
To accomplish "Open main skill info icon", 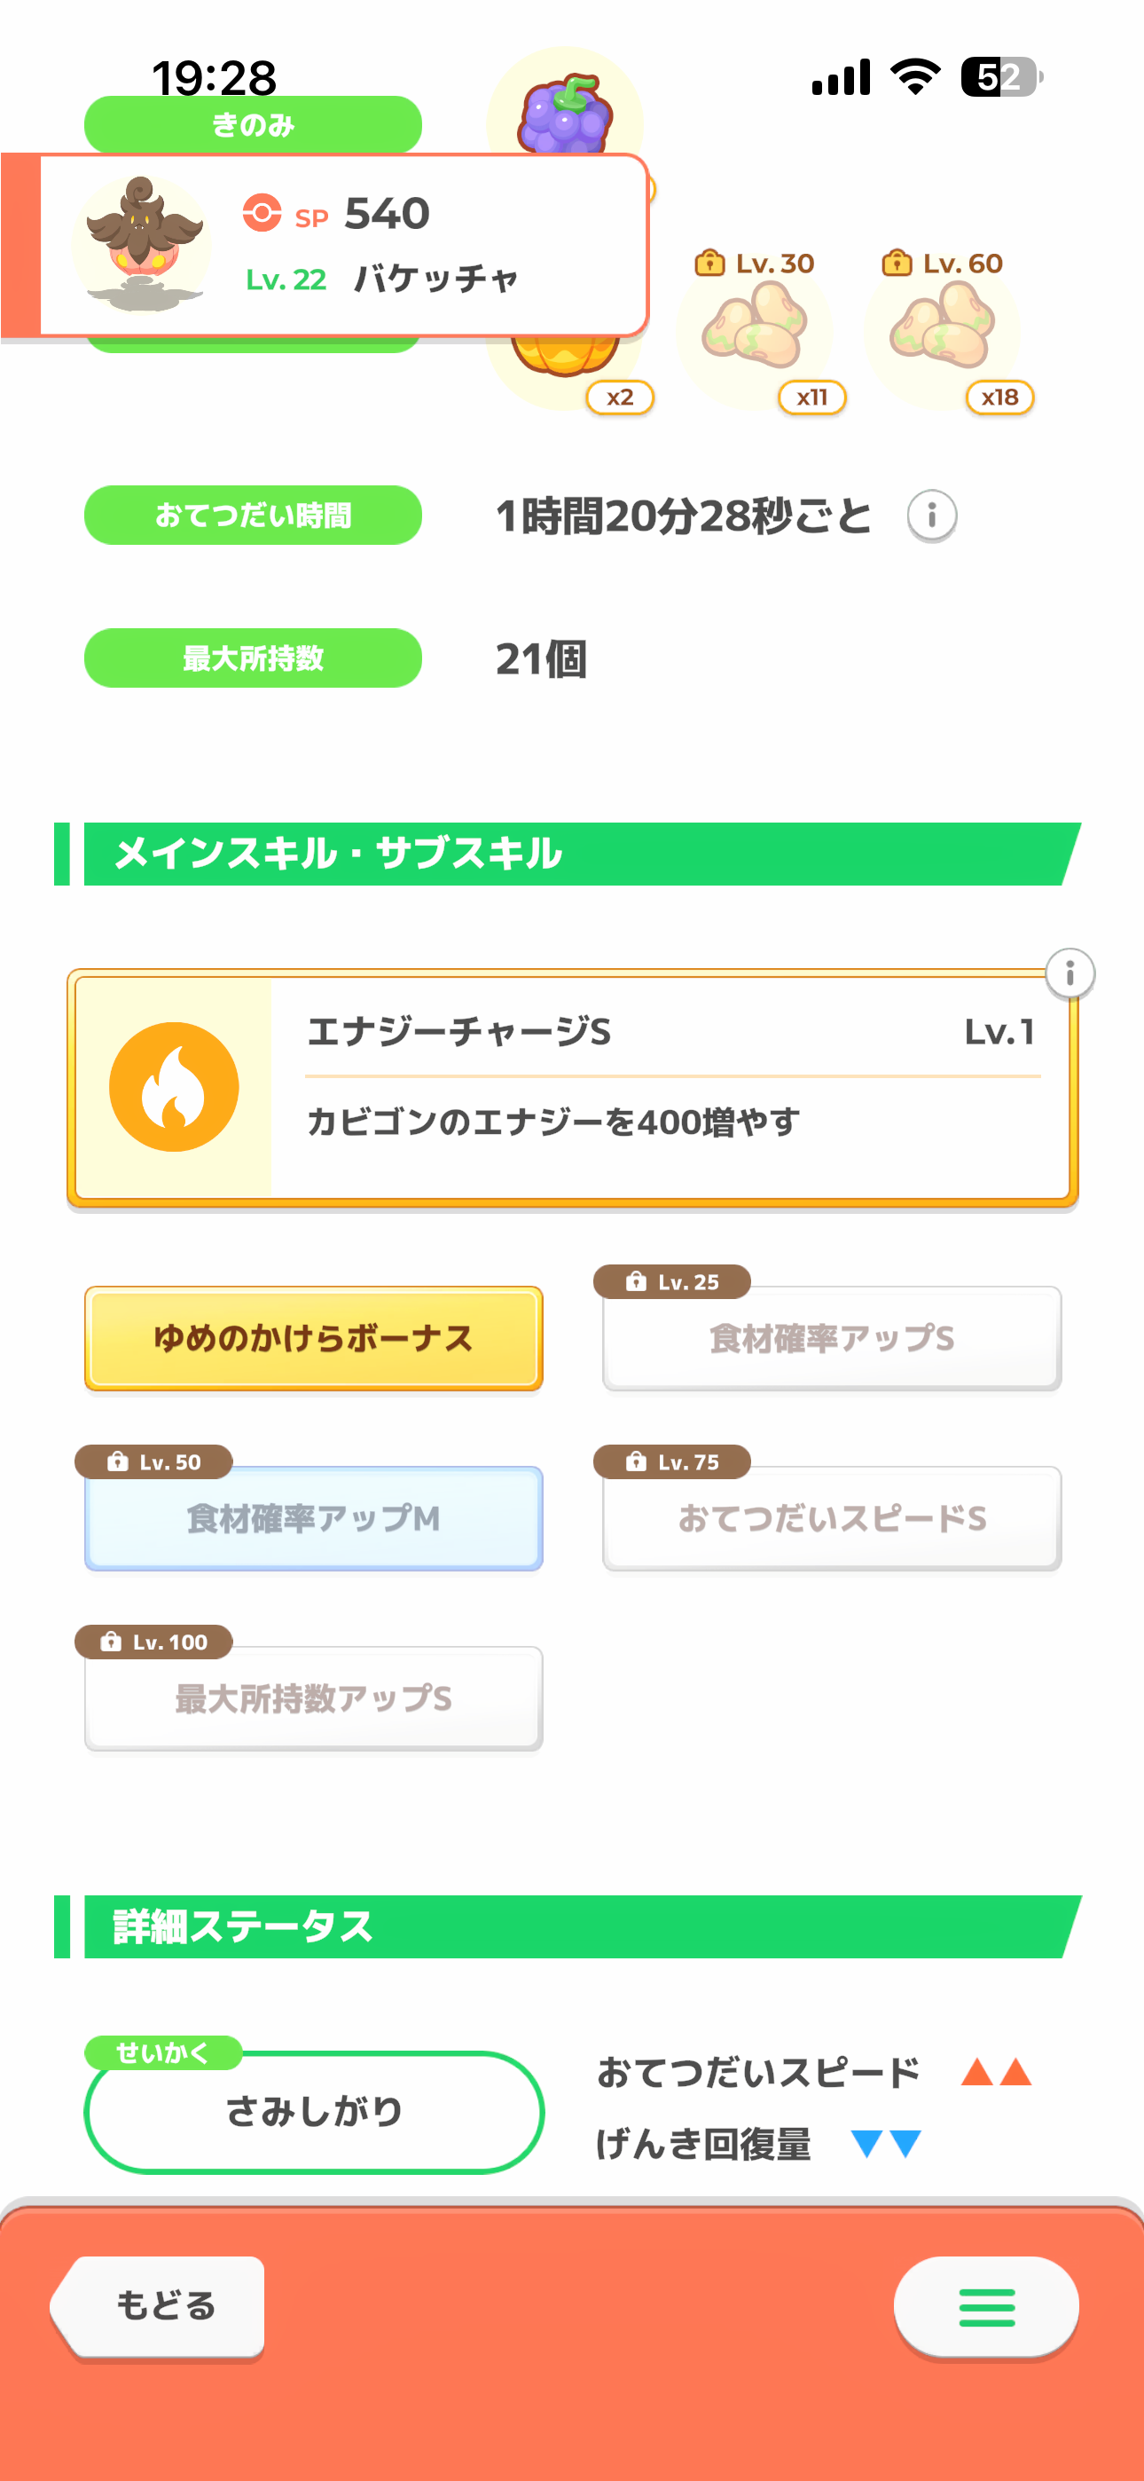I will 1069,973.
